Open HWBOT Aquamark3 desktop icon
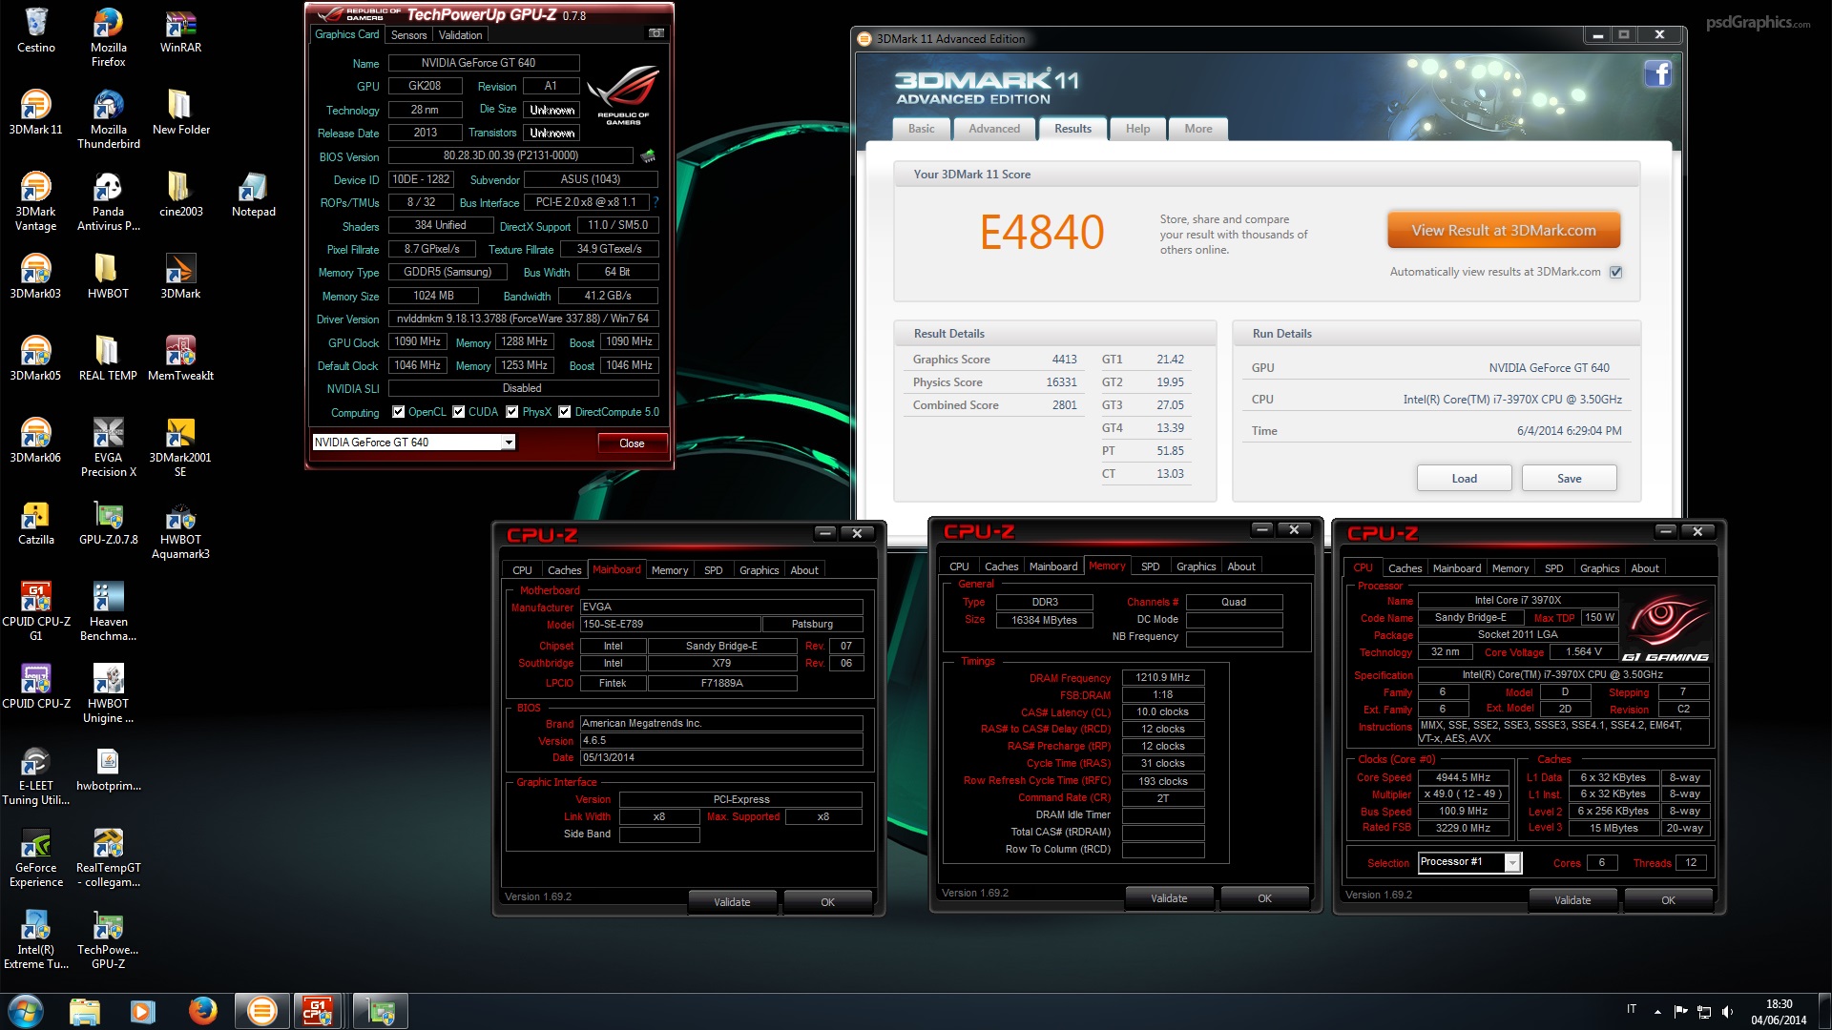This screenshot has width=1832, height=1030. 180,530
